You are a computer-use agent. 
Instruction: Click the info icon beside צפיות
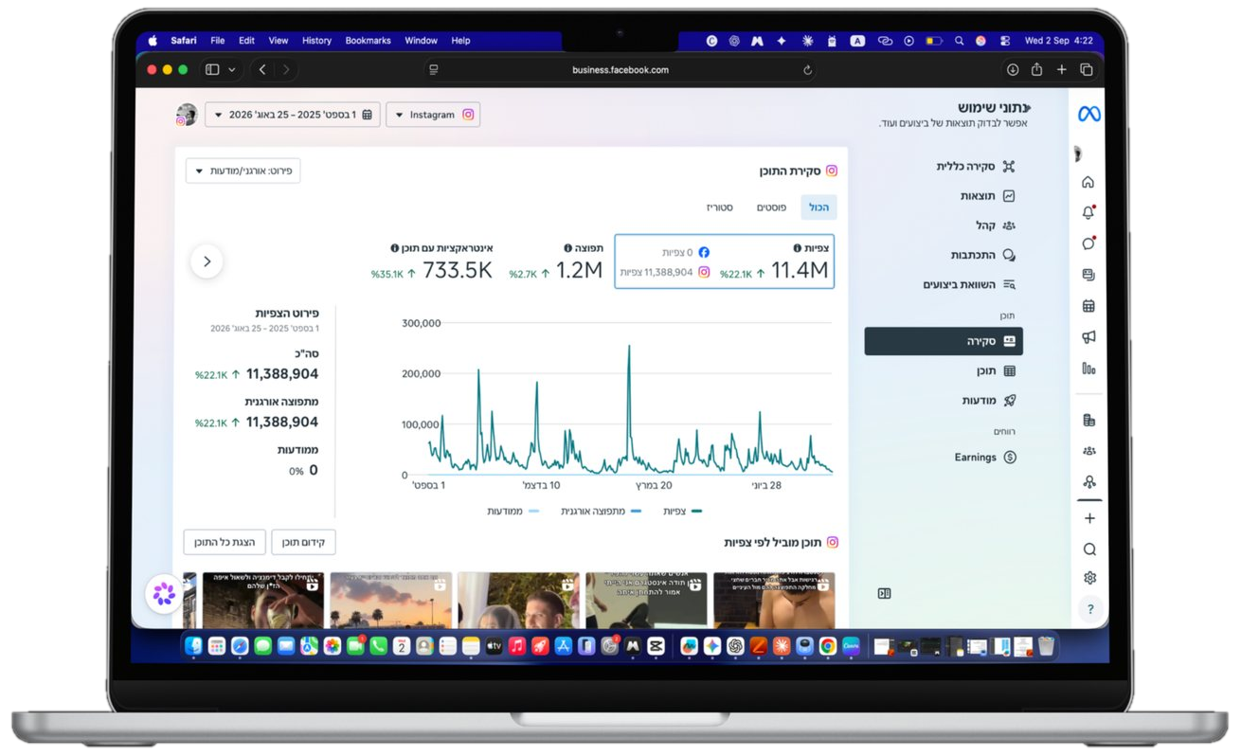[x=798, y=248]
